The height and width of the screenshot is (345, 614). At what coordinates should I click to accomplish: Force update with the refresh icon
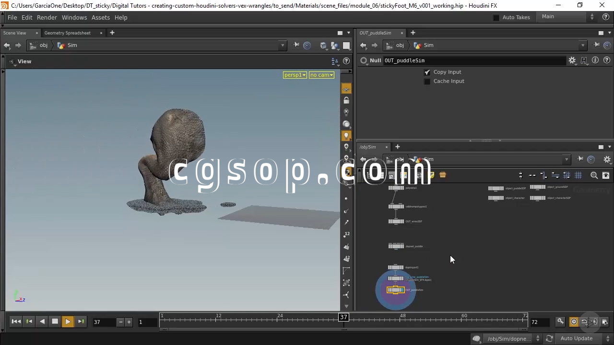tap(550, 339)
